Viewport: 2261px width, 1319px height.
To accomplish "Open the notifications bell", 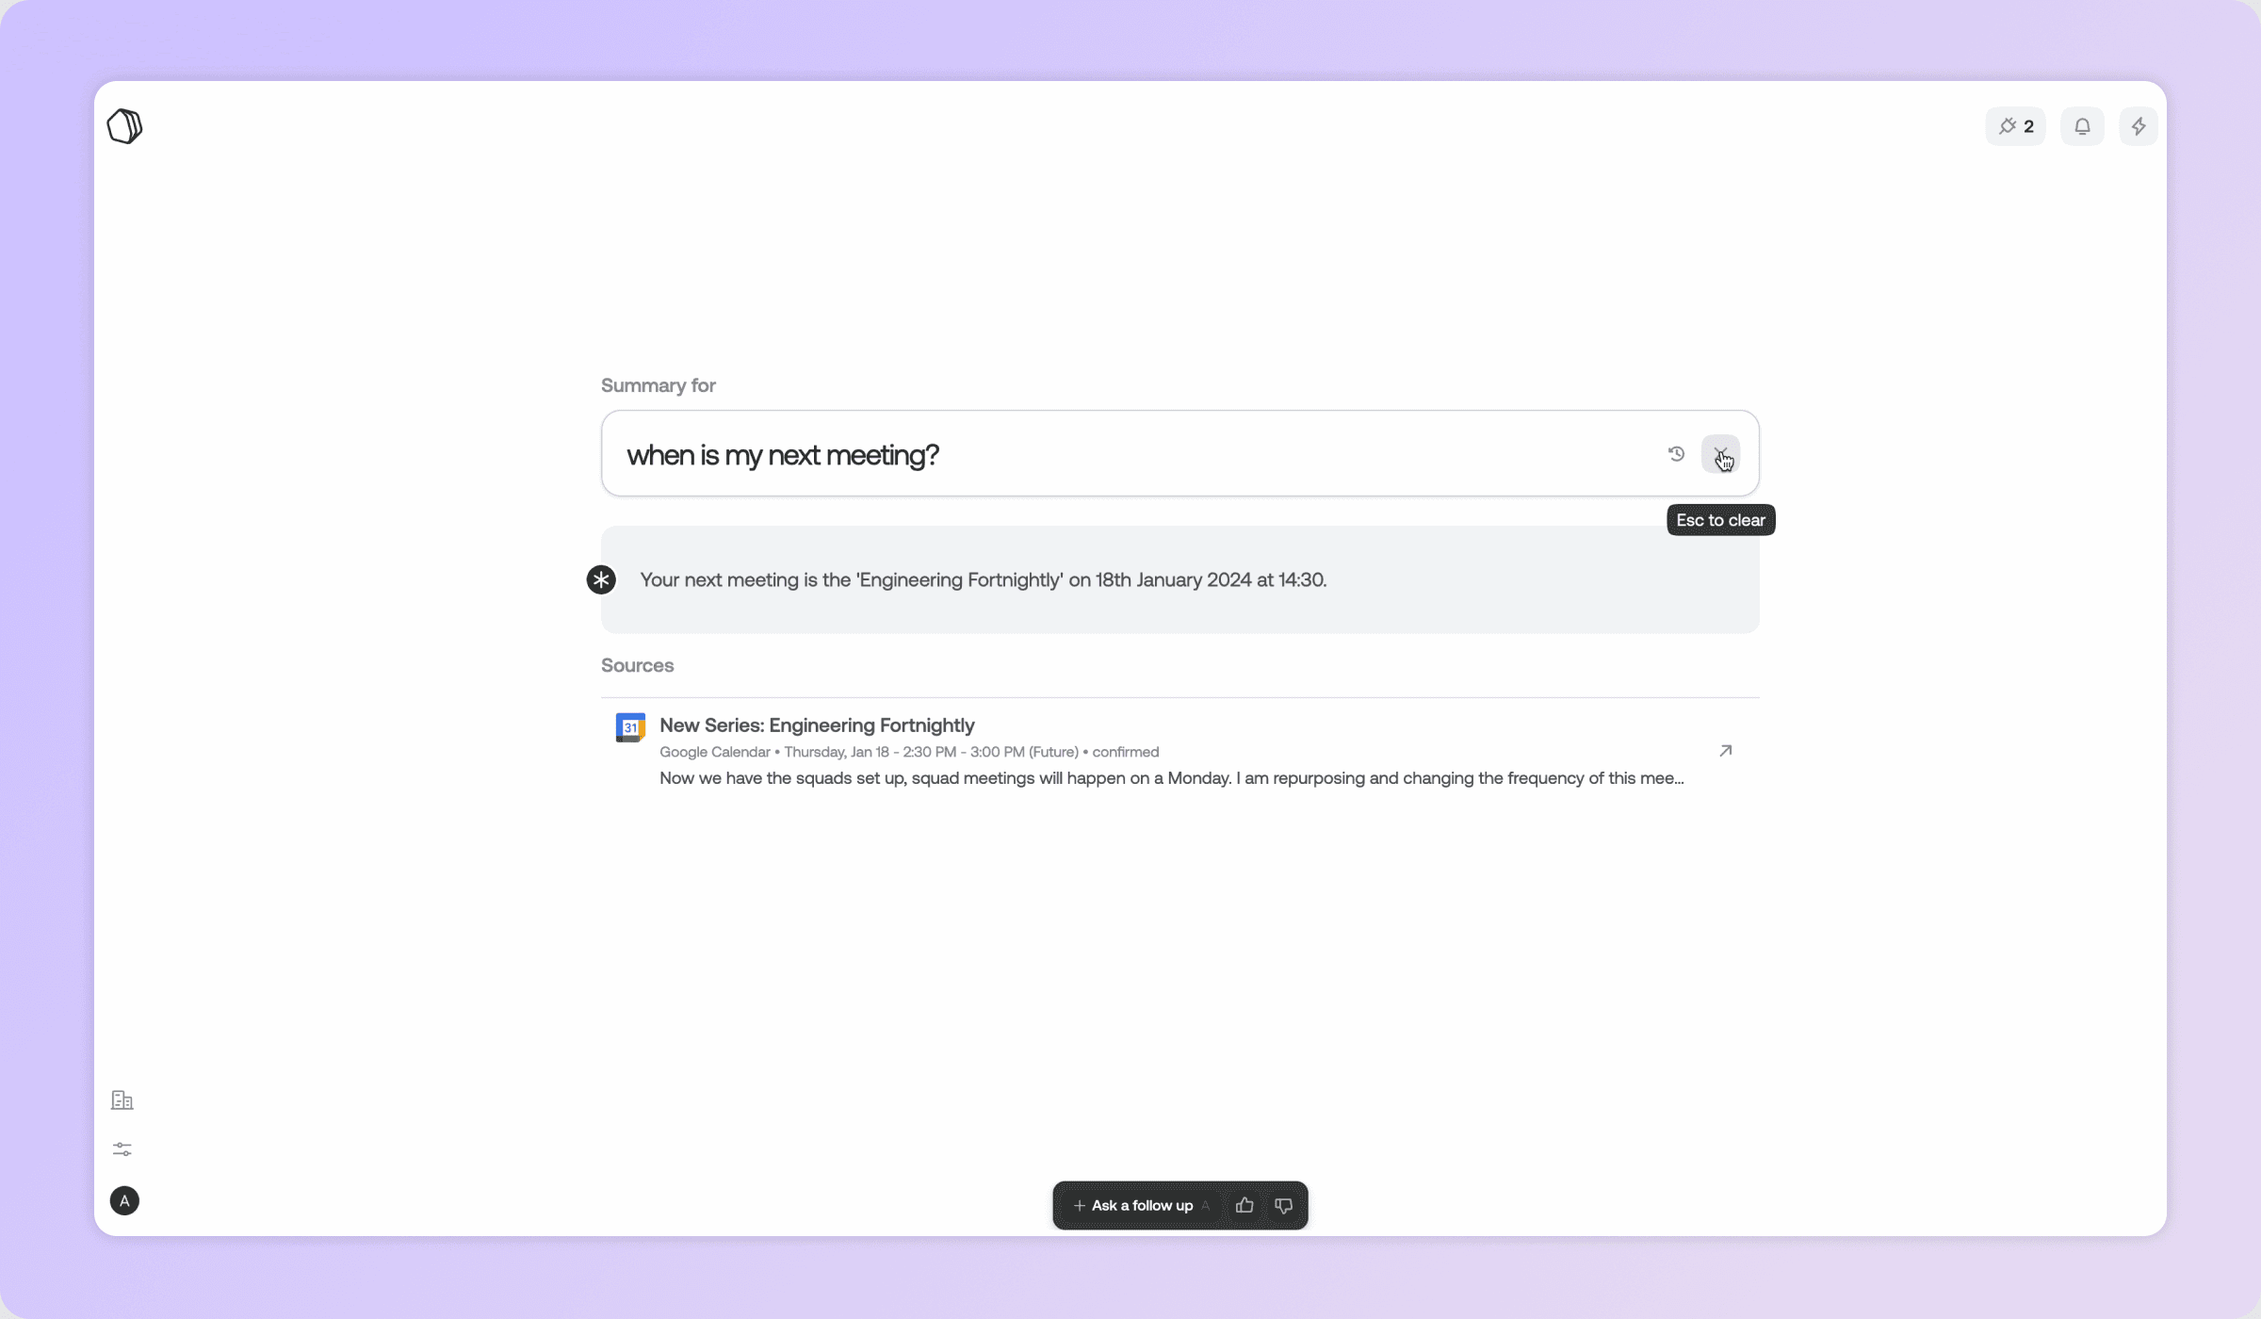I will click(x=2082, y=126).
